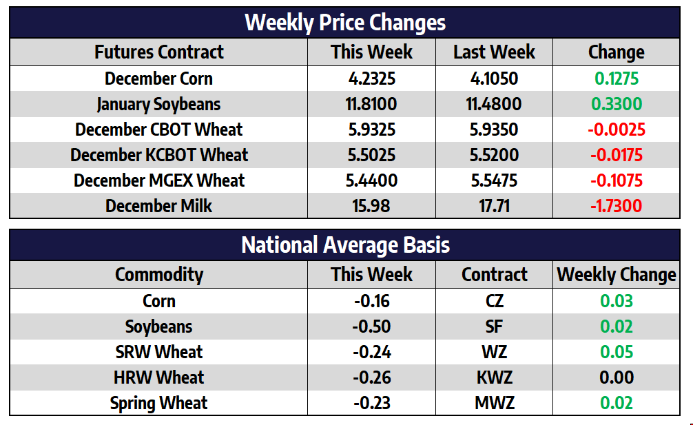The height and width of the screenshot is (425, 693).
Task: Click the December Milk change value -1.7300
Action: pos(616,206)
